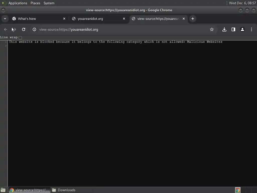The image size is (257, 193).
Task: Switch to the youareanidiot.org tab
Action: coord(99,19)
